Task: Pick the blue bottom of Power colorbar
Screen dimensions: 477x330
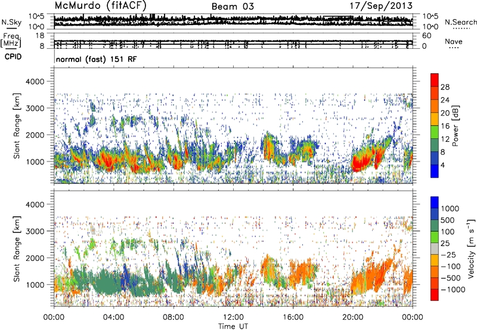Action: click(x=435, y=171)
